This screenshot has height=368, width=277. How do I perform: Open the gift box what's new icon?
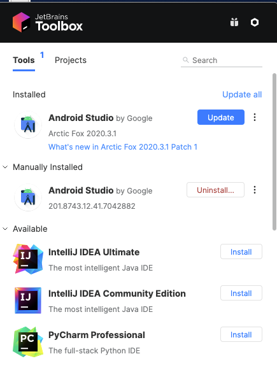point(234,22)
